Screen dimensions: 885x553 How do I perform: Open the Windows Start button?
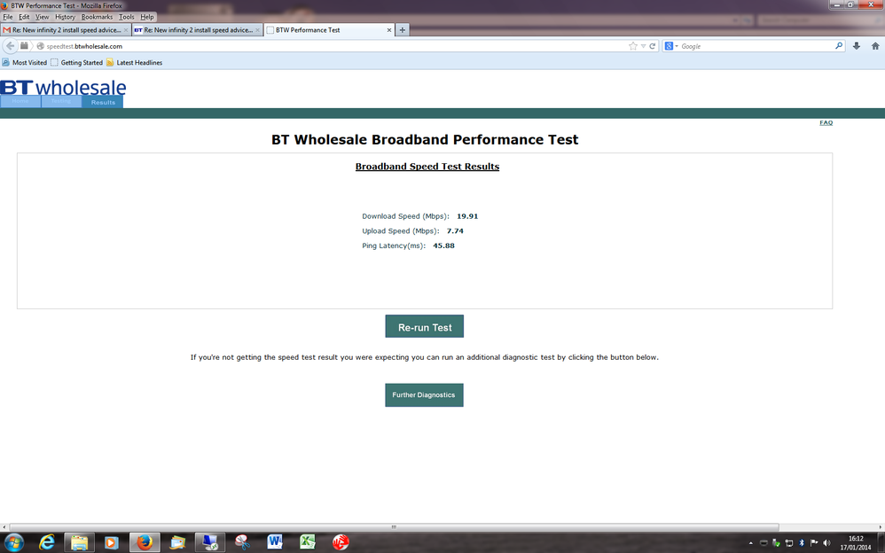coord(13,542)
